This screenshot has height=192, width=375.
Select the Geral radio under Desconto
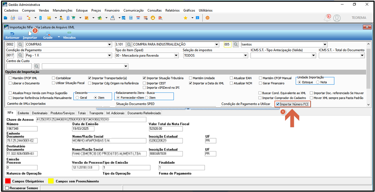click(x=77, y=98)
